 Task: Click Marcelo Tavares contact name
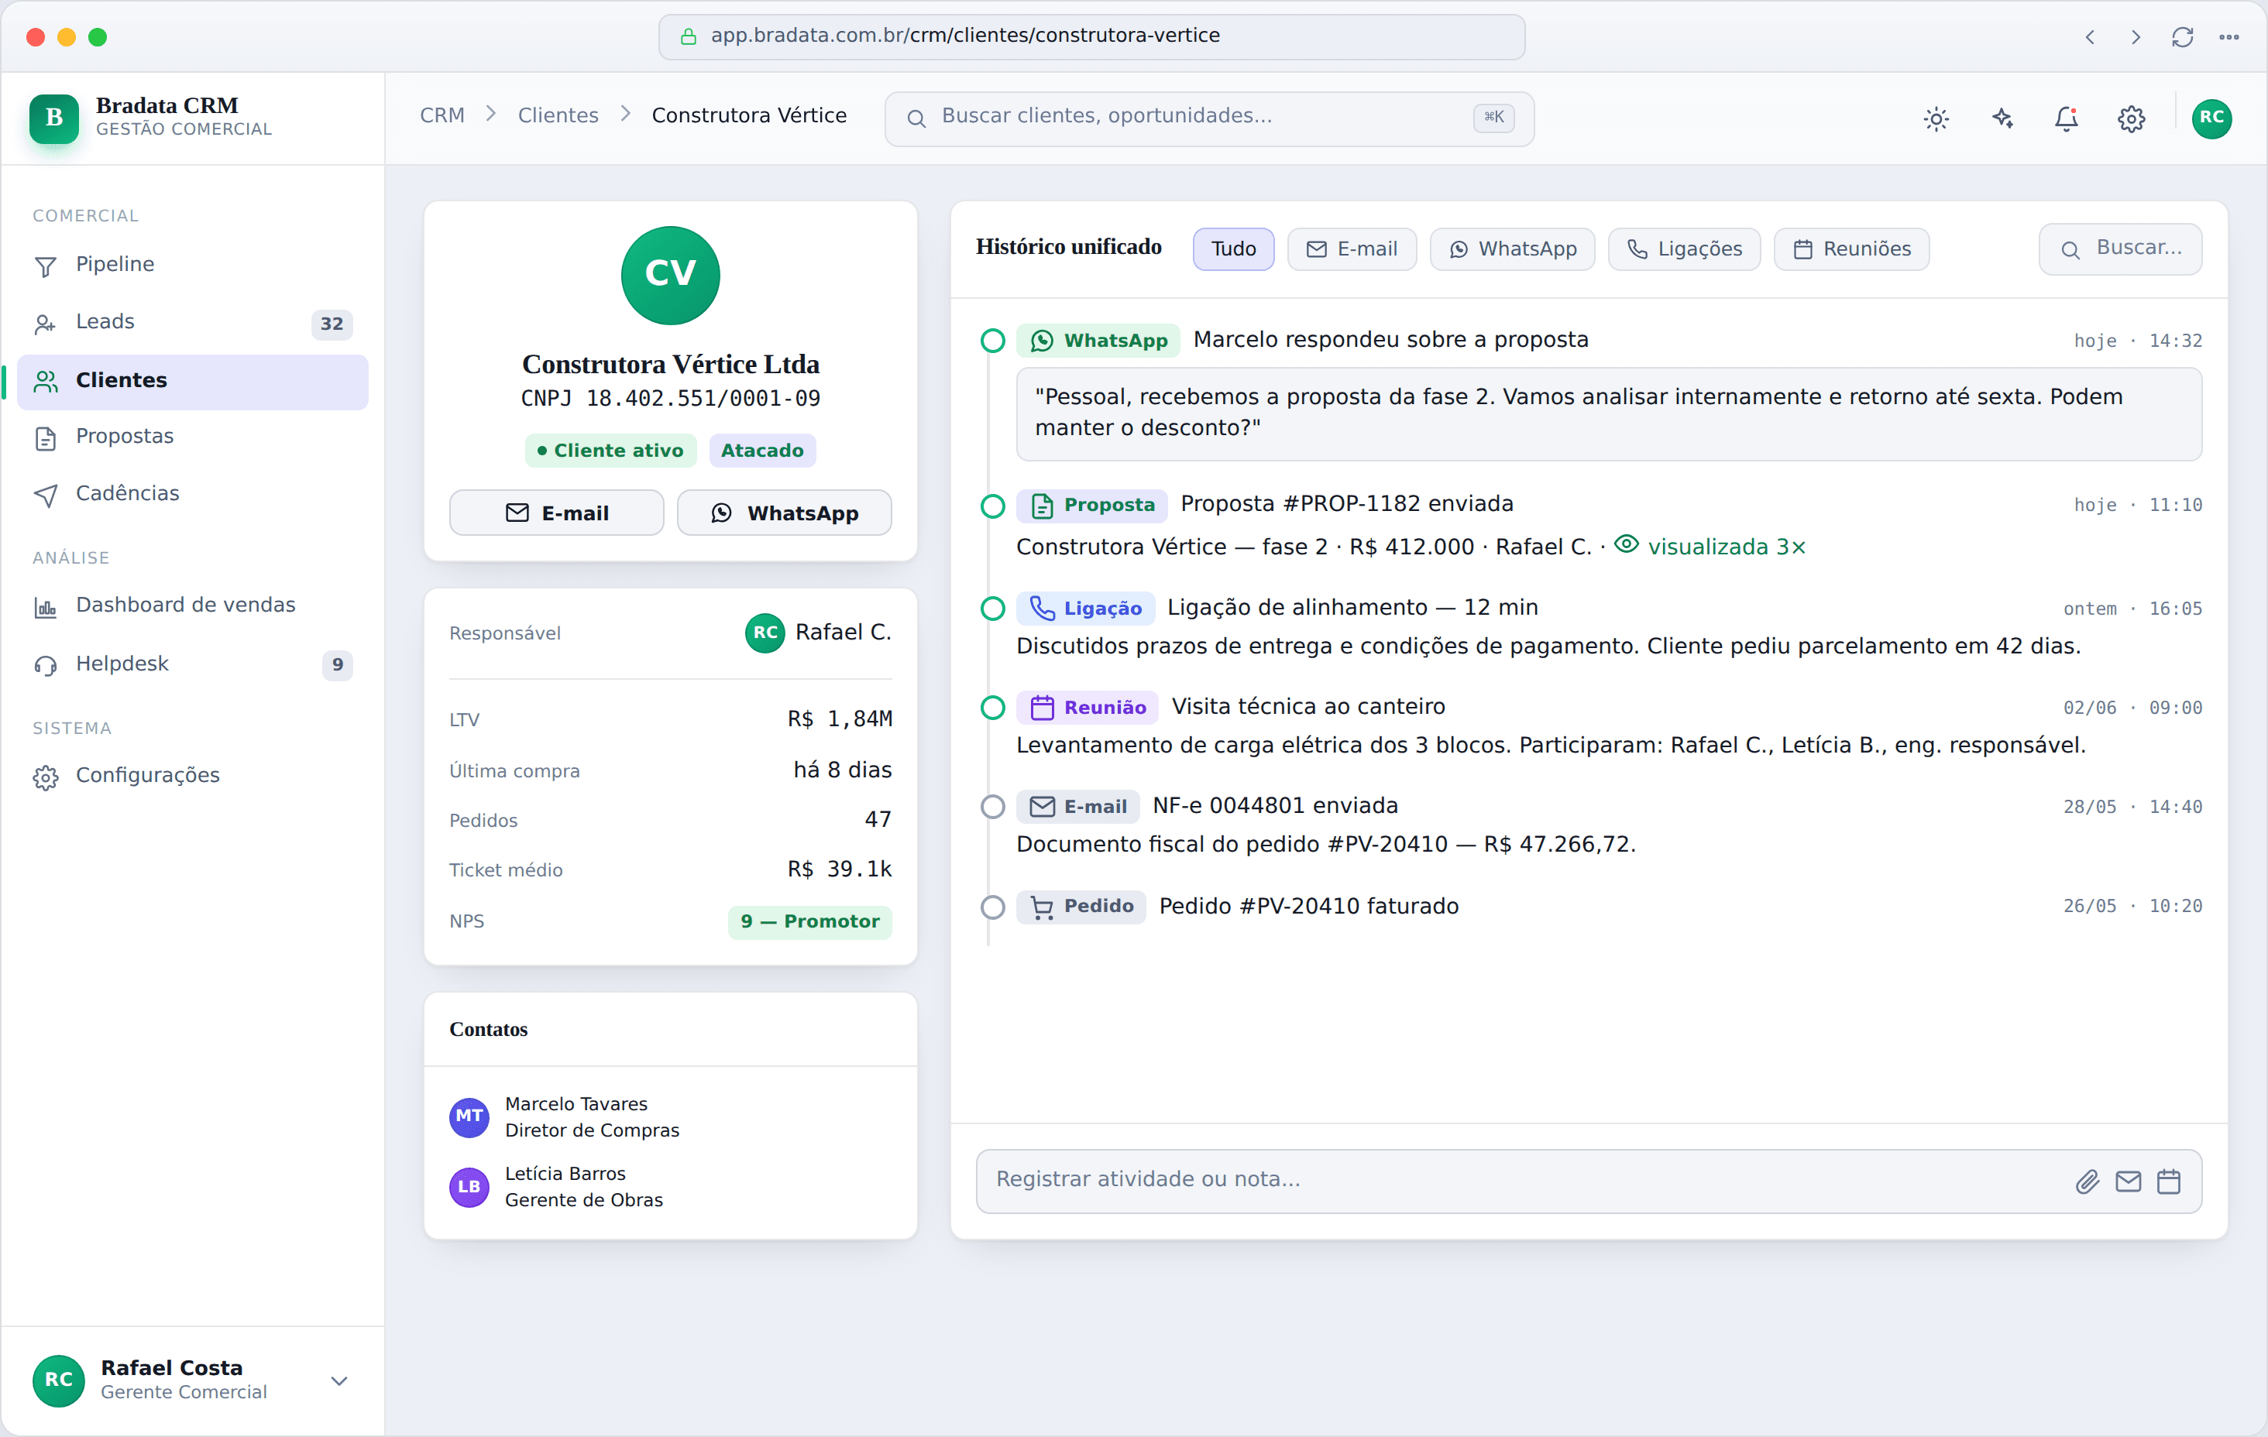[576, 1103]
